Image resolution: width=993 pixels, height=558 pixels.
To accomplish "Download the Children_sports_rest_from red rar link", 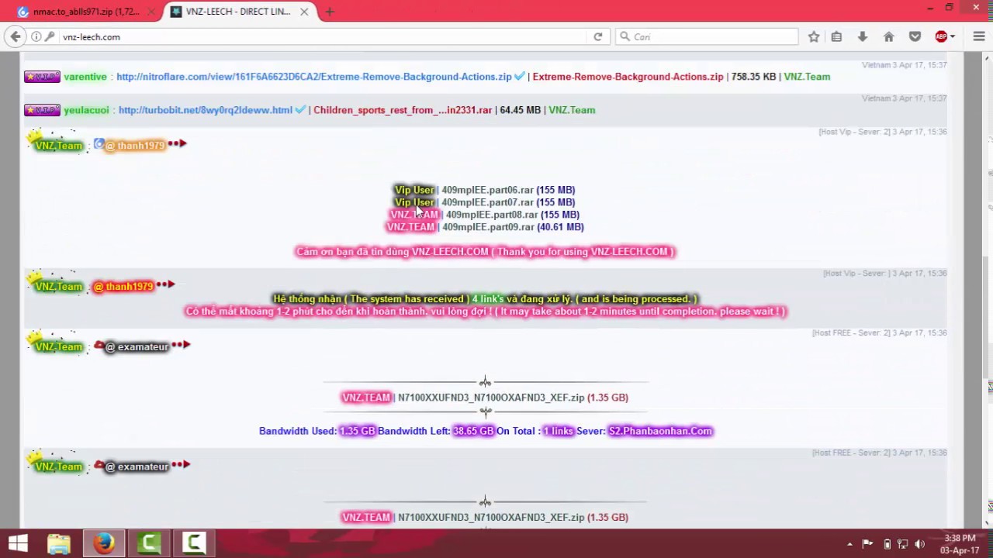I will point(403,110).
